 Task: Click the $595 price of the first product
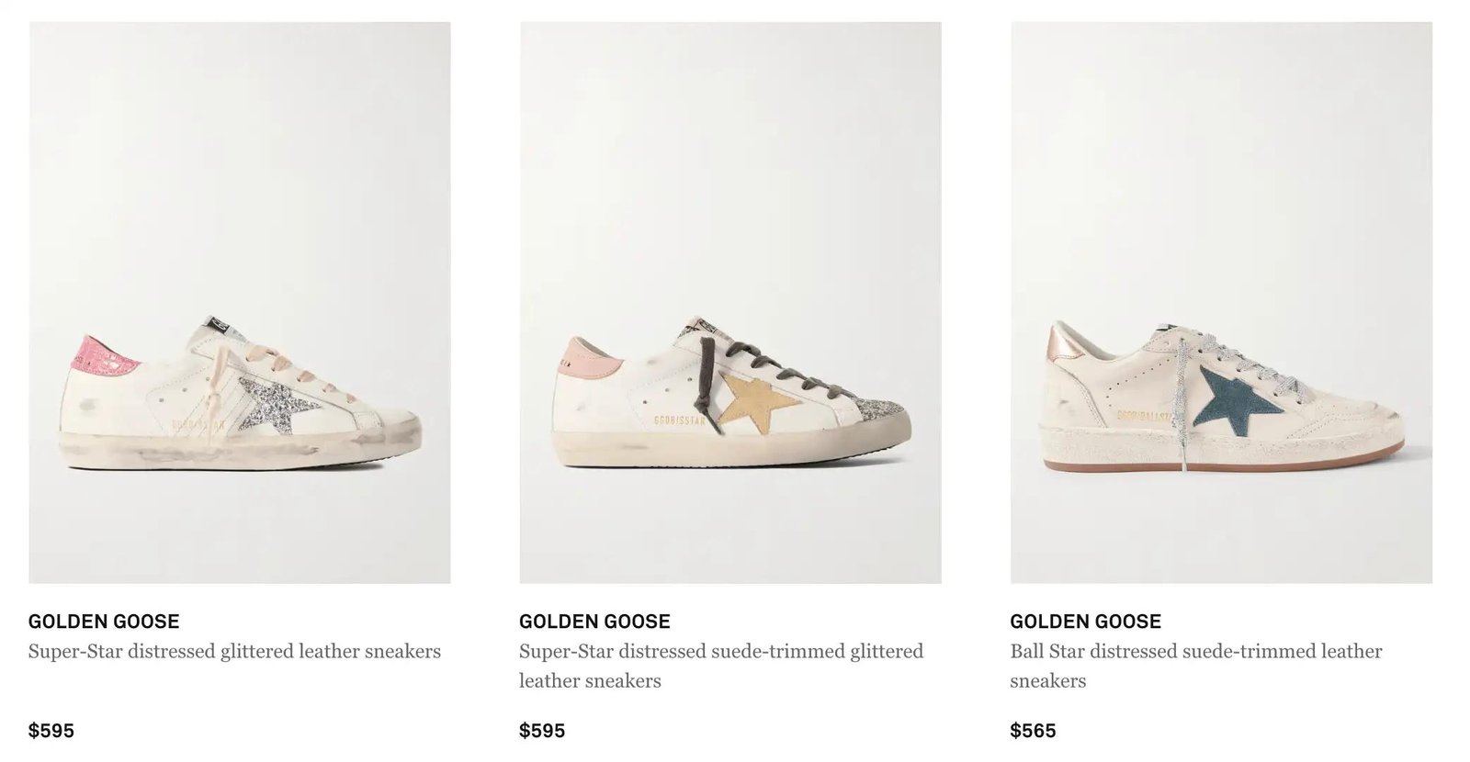pos(51,731)
